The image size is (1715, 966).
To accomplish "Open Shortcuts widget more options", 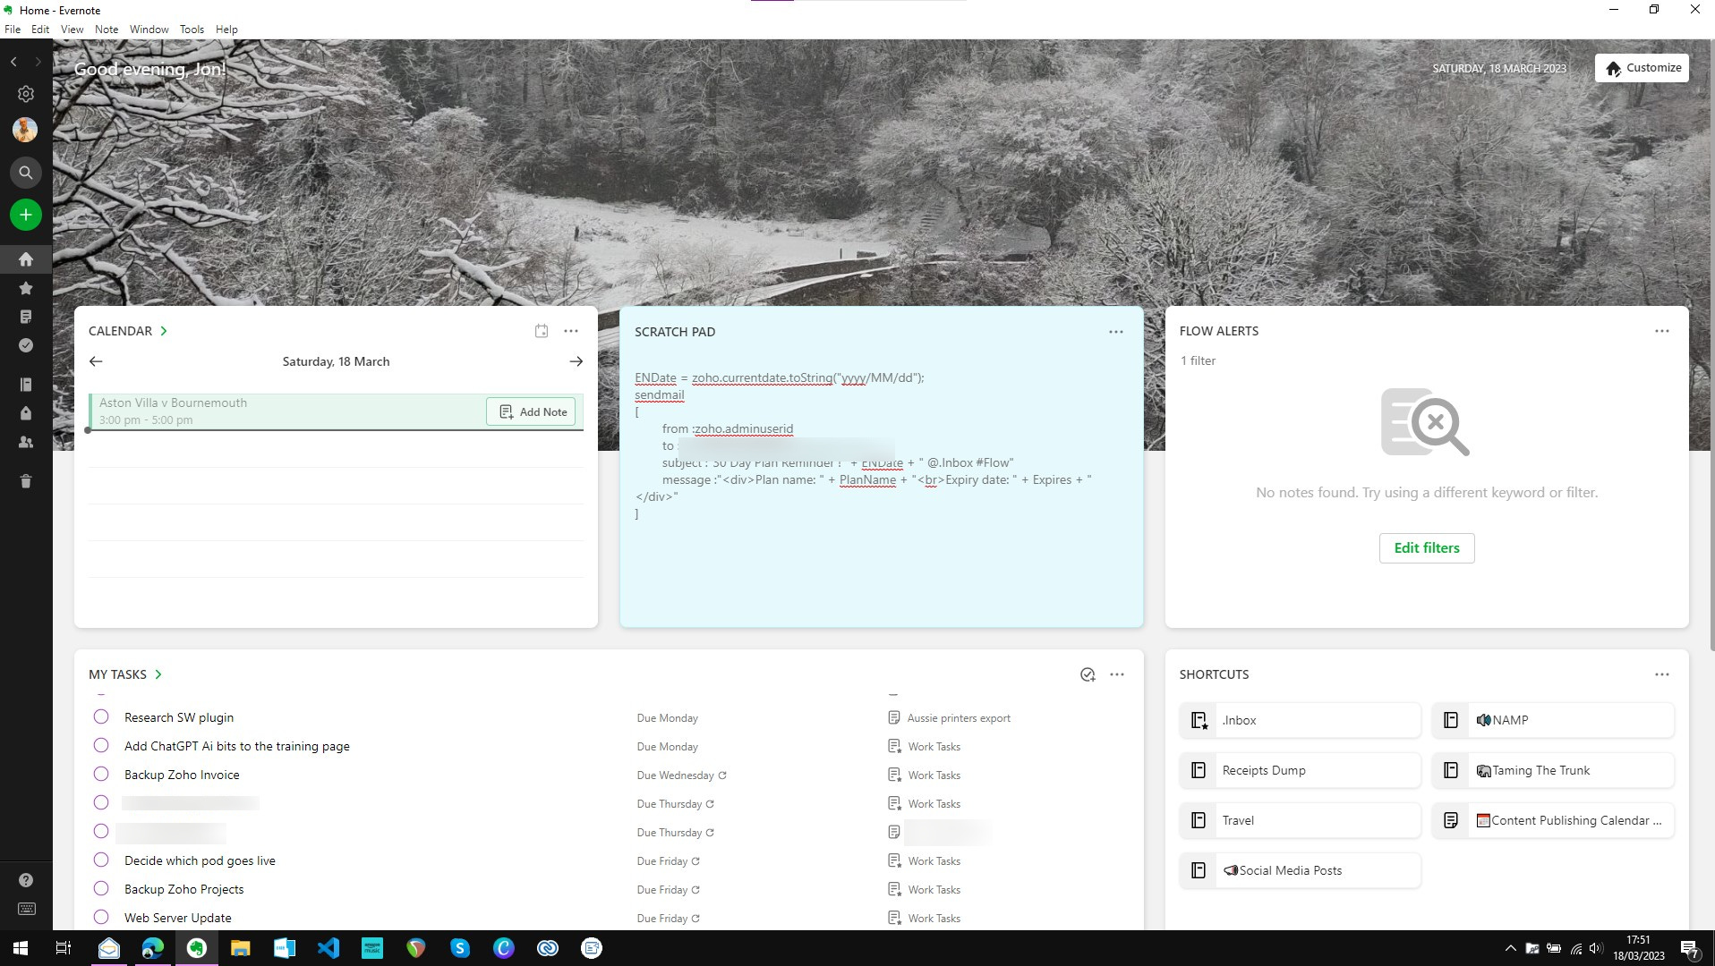I will (x=1662, y=674).
